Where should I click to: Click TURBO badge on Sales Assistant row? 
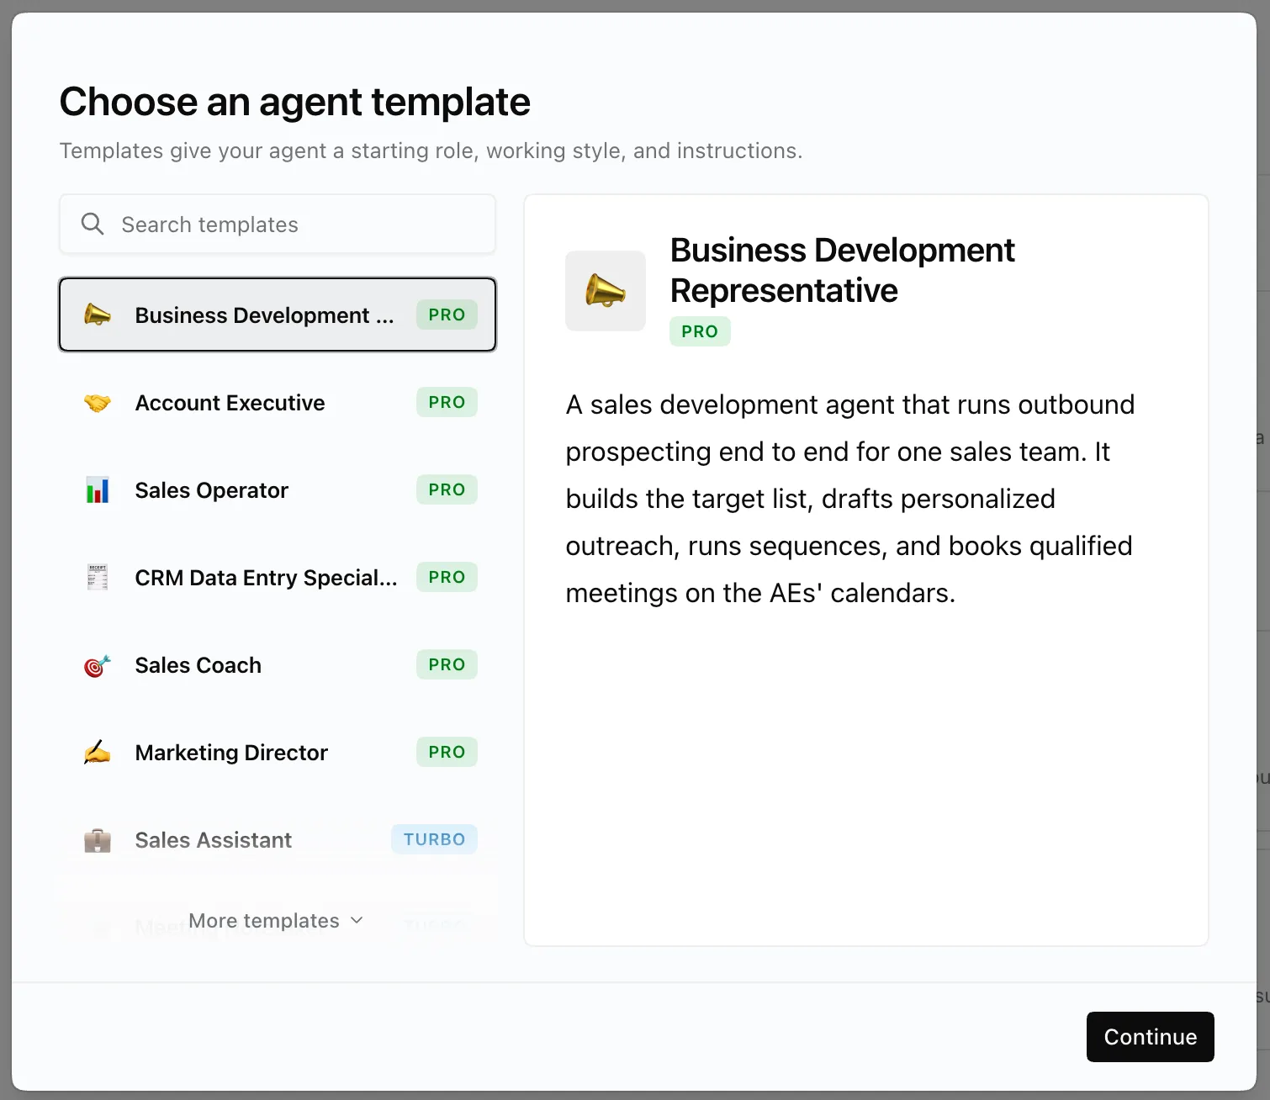coord(434,839)
